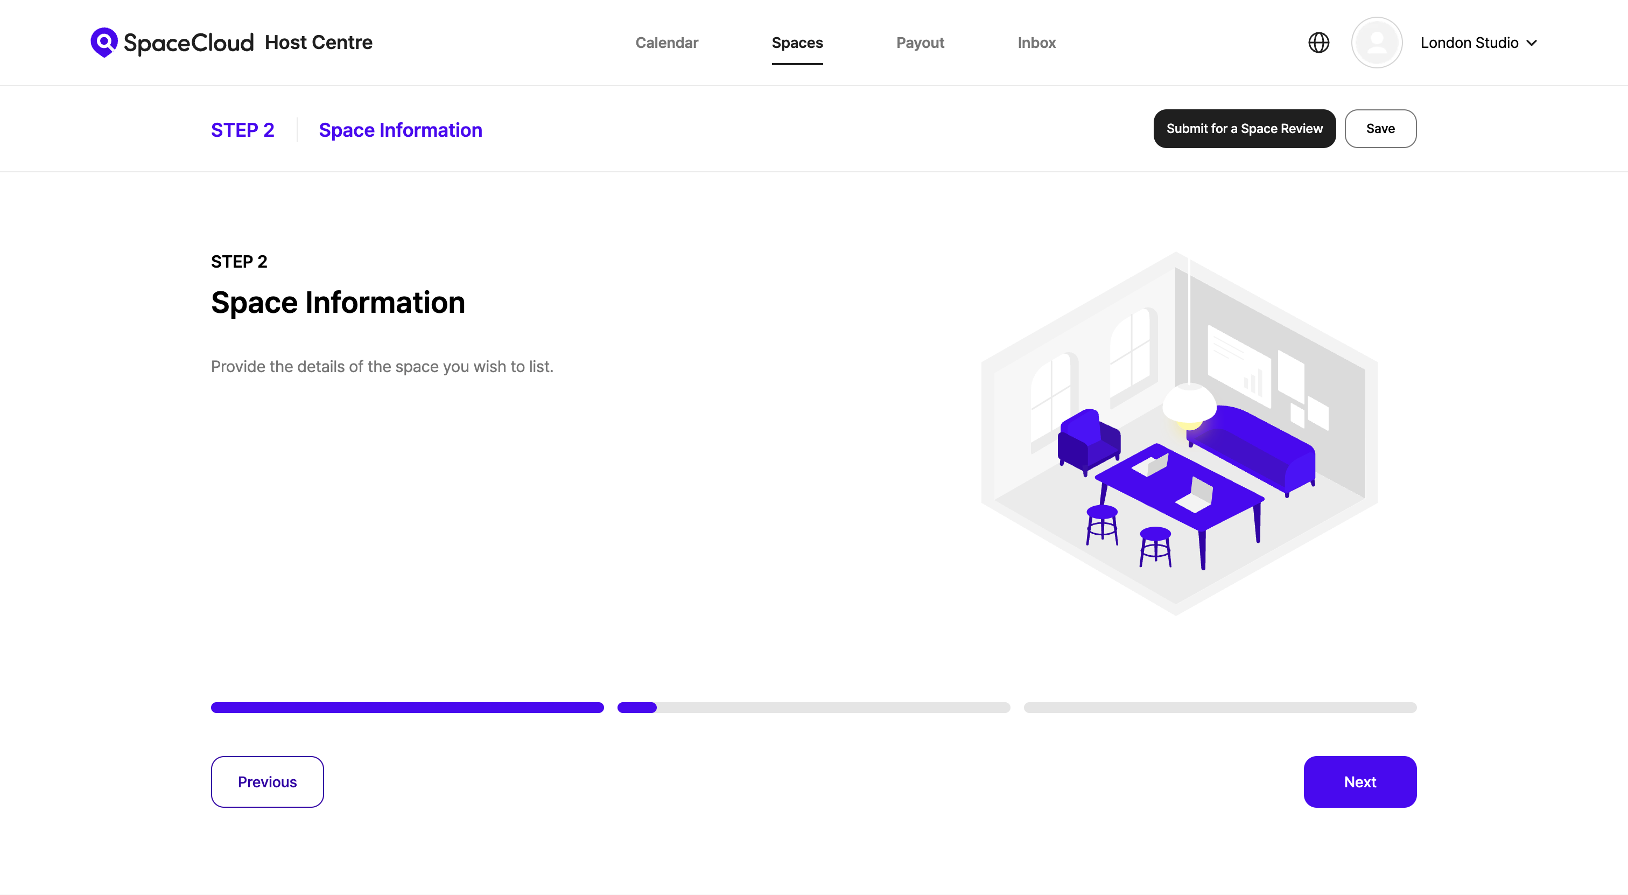
Task: Click the purple Space Information breadcrumb title
Action: tap(400, 130)
